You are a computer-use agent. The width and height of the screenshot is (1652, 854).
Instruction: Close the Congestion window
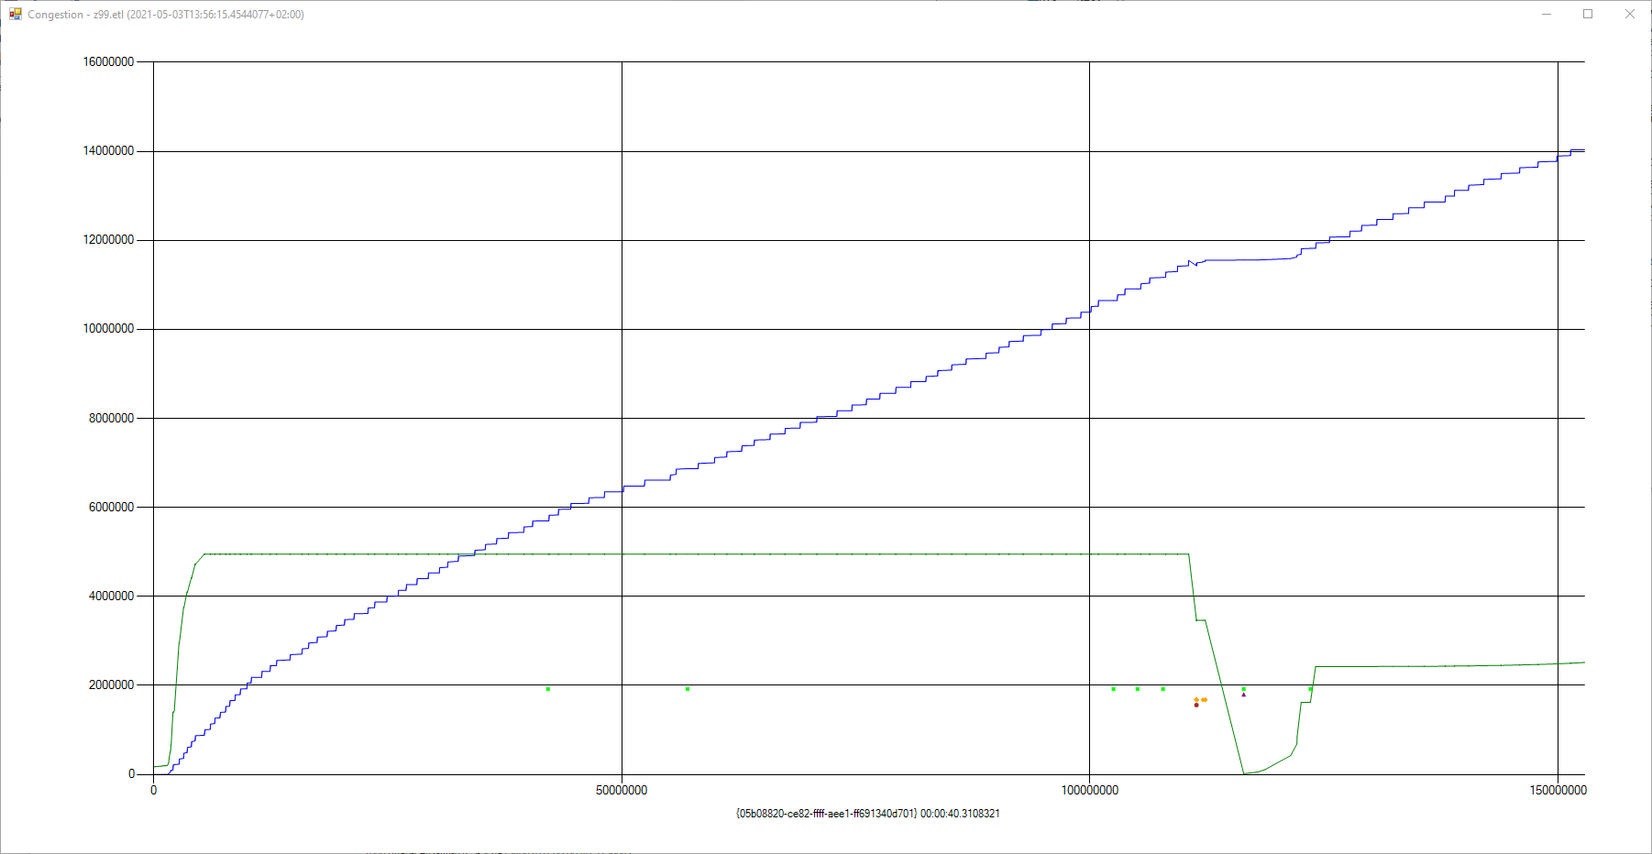tap(1630, 14)
